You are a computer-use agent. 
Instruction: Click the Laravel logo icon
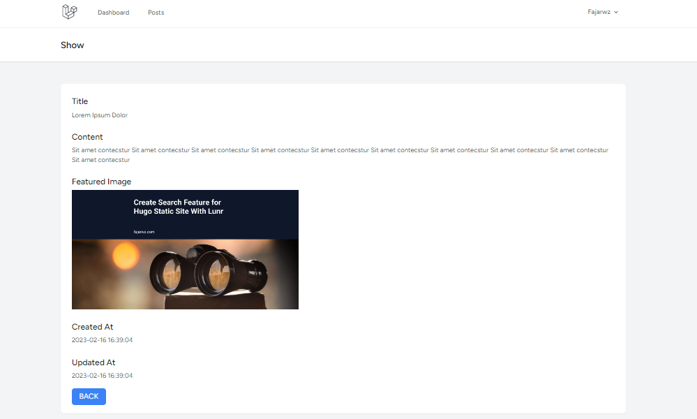point(69,12)
